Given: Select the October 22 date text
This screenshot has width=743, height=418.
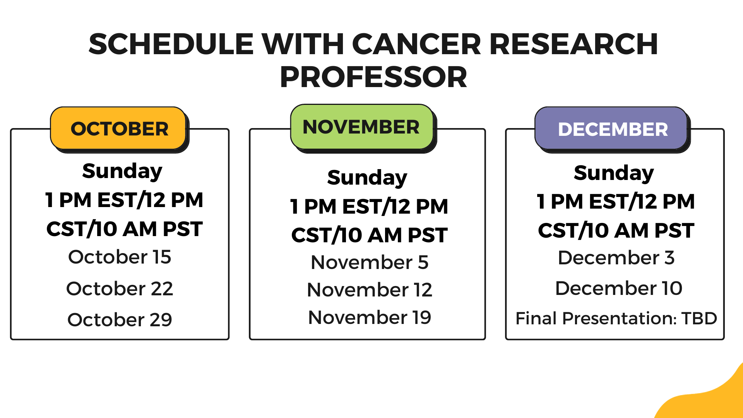Looking at the screenshot, I should click(120, 289).
